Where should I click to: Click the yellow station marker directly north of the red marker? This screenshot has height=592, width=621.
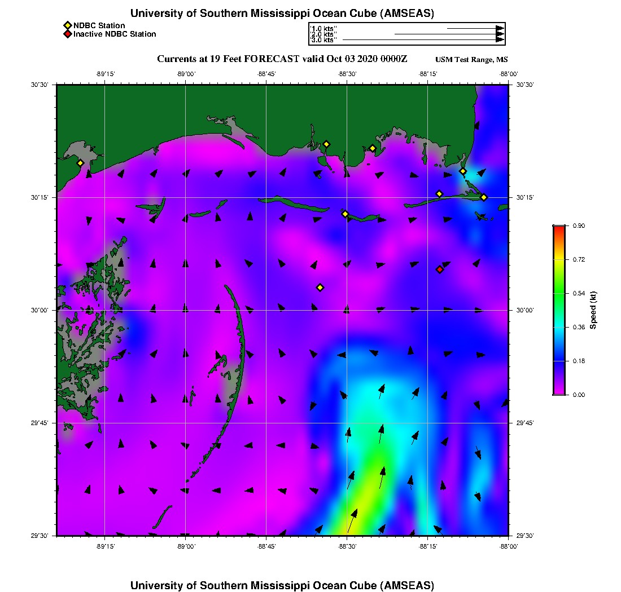(439, 194)
